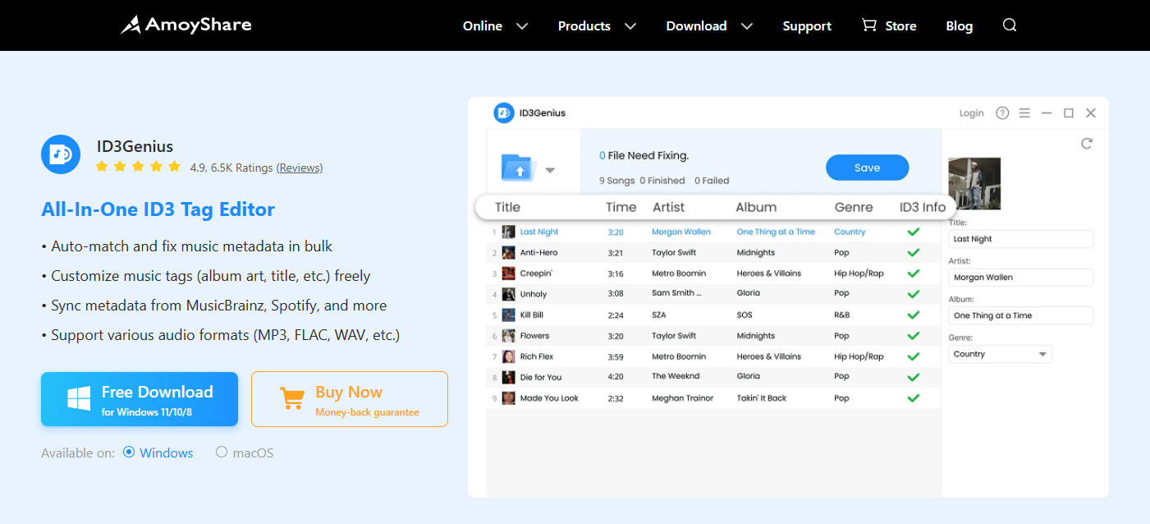Click the Heroes & Villains album for Creepin'
This screenshot has width=1150, height=524.
click(x=769, y=273)
